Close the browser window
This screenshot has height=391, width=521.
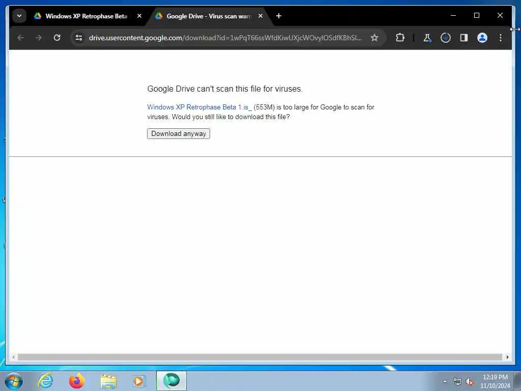[x=500, y=16]
